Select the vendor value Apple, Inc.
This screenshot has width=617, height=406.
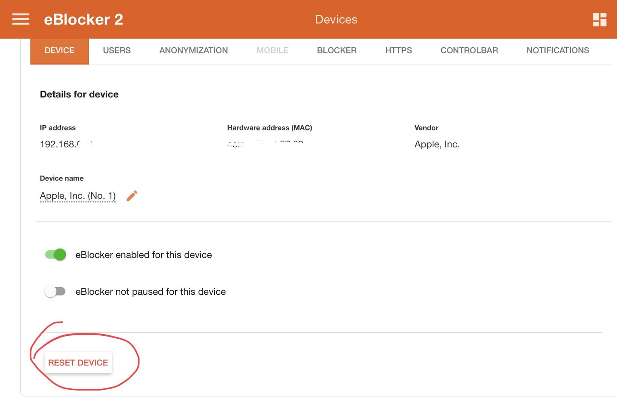click(x=437, y=144)
